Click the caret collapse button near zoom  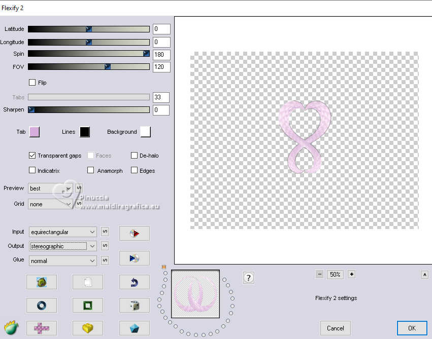click(424, 274)
